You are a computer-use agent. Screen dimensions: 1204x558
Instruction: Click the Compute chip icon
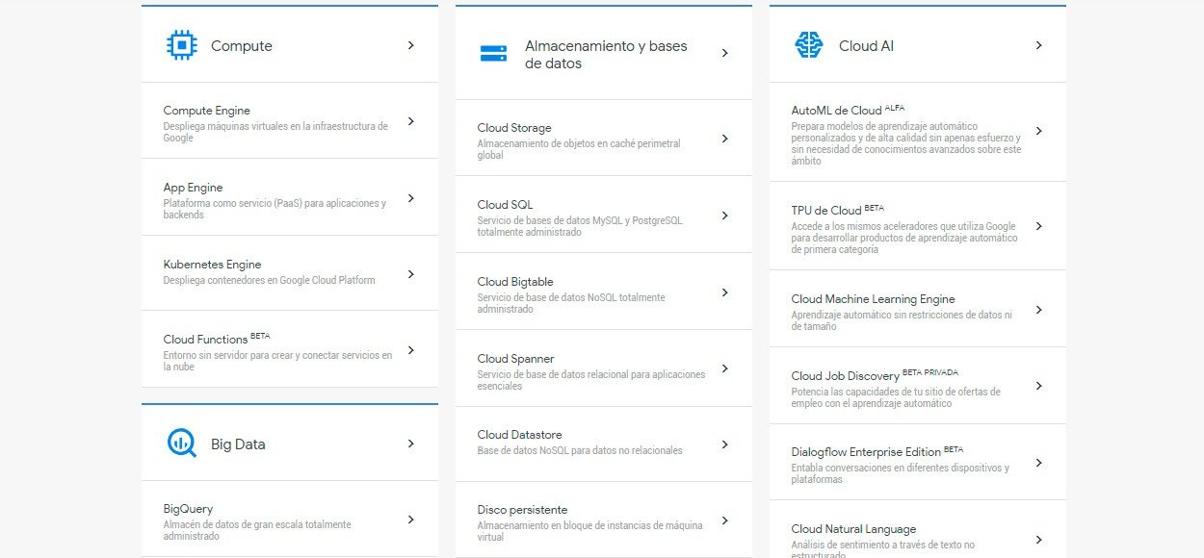[181, 45]
